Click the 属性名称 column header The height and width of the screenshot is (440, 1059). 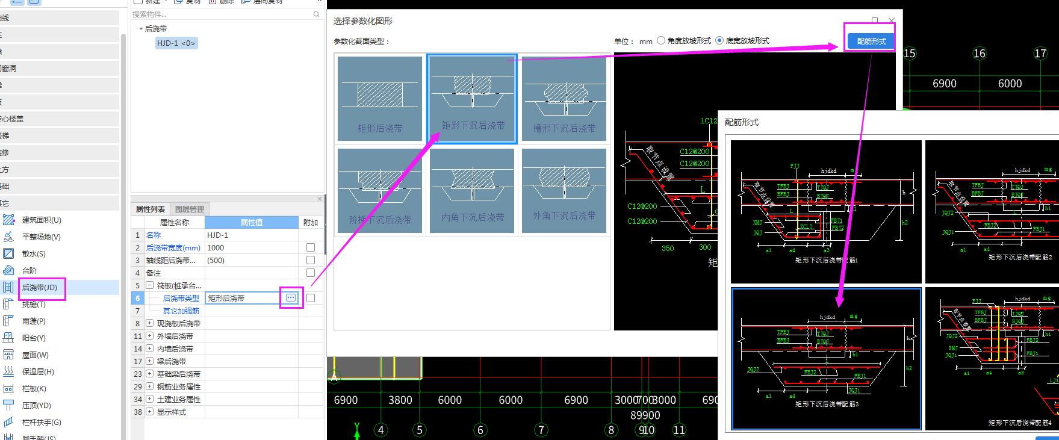click(x=175, y=222)
